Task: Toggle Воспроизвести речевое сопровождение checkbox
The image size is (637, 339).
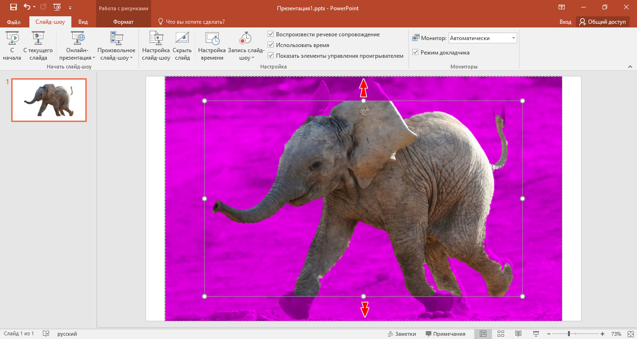Action: tap(271, 34)
